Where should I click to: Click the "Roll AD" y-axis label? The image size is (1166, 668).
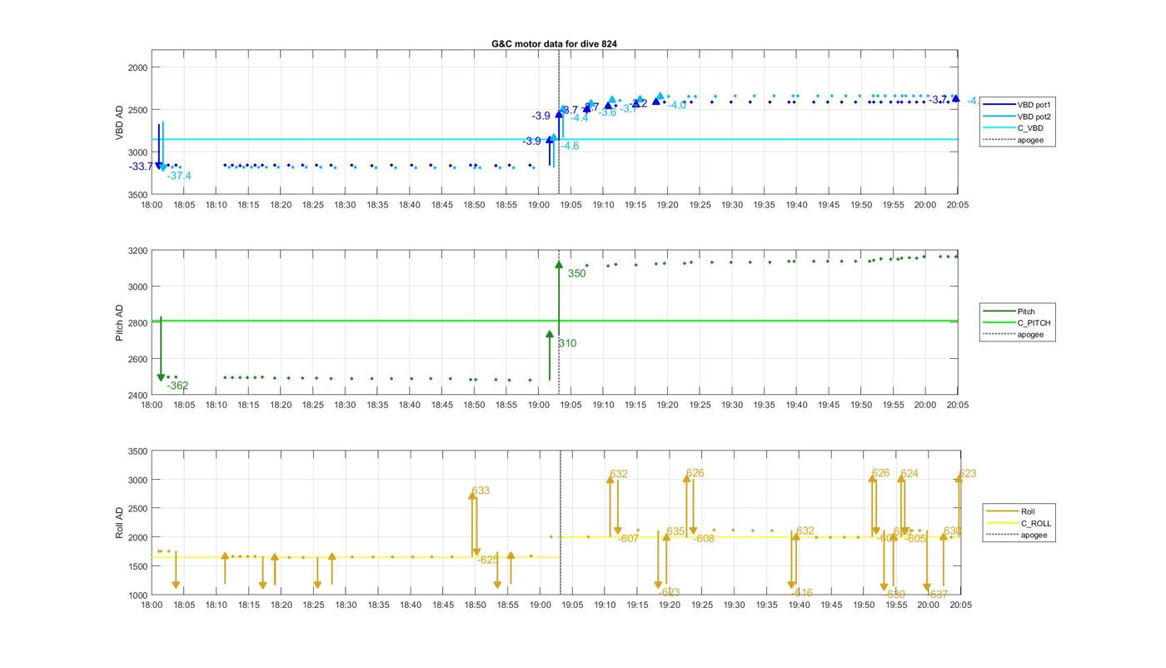119,523
